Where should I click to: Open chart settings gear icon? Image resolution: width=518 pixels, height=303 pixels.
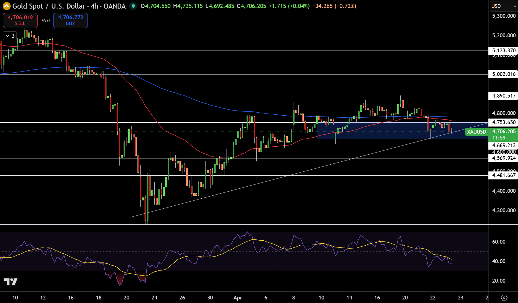coord(504,297)
